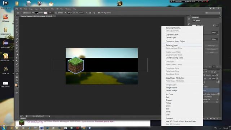The image size is (231, 130).
Task: Click the Masks icon in Properties panel
Action: pyautogui.click(x=194, y=21)
